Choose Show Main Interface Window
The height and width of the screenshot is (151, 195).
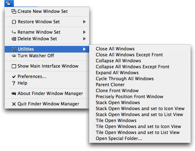tap(47, 66)
